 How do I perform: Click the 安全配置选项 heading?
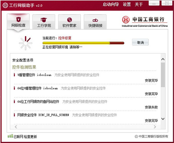(23, 60)
